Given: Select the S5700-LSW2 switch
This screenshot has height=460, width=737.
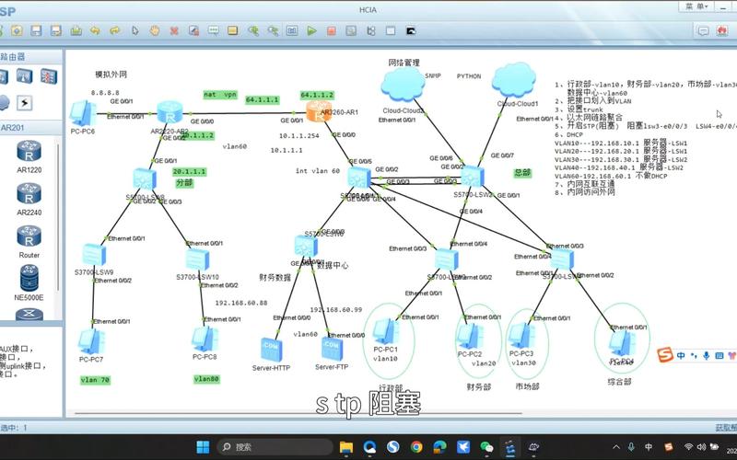Looking at the screenshot, I should (x=473, y=177).
